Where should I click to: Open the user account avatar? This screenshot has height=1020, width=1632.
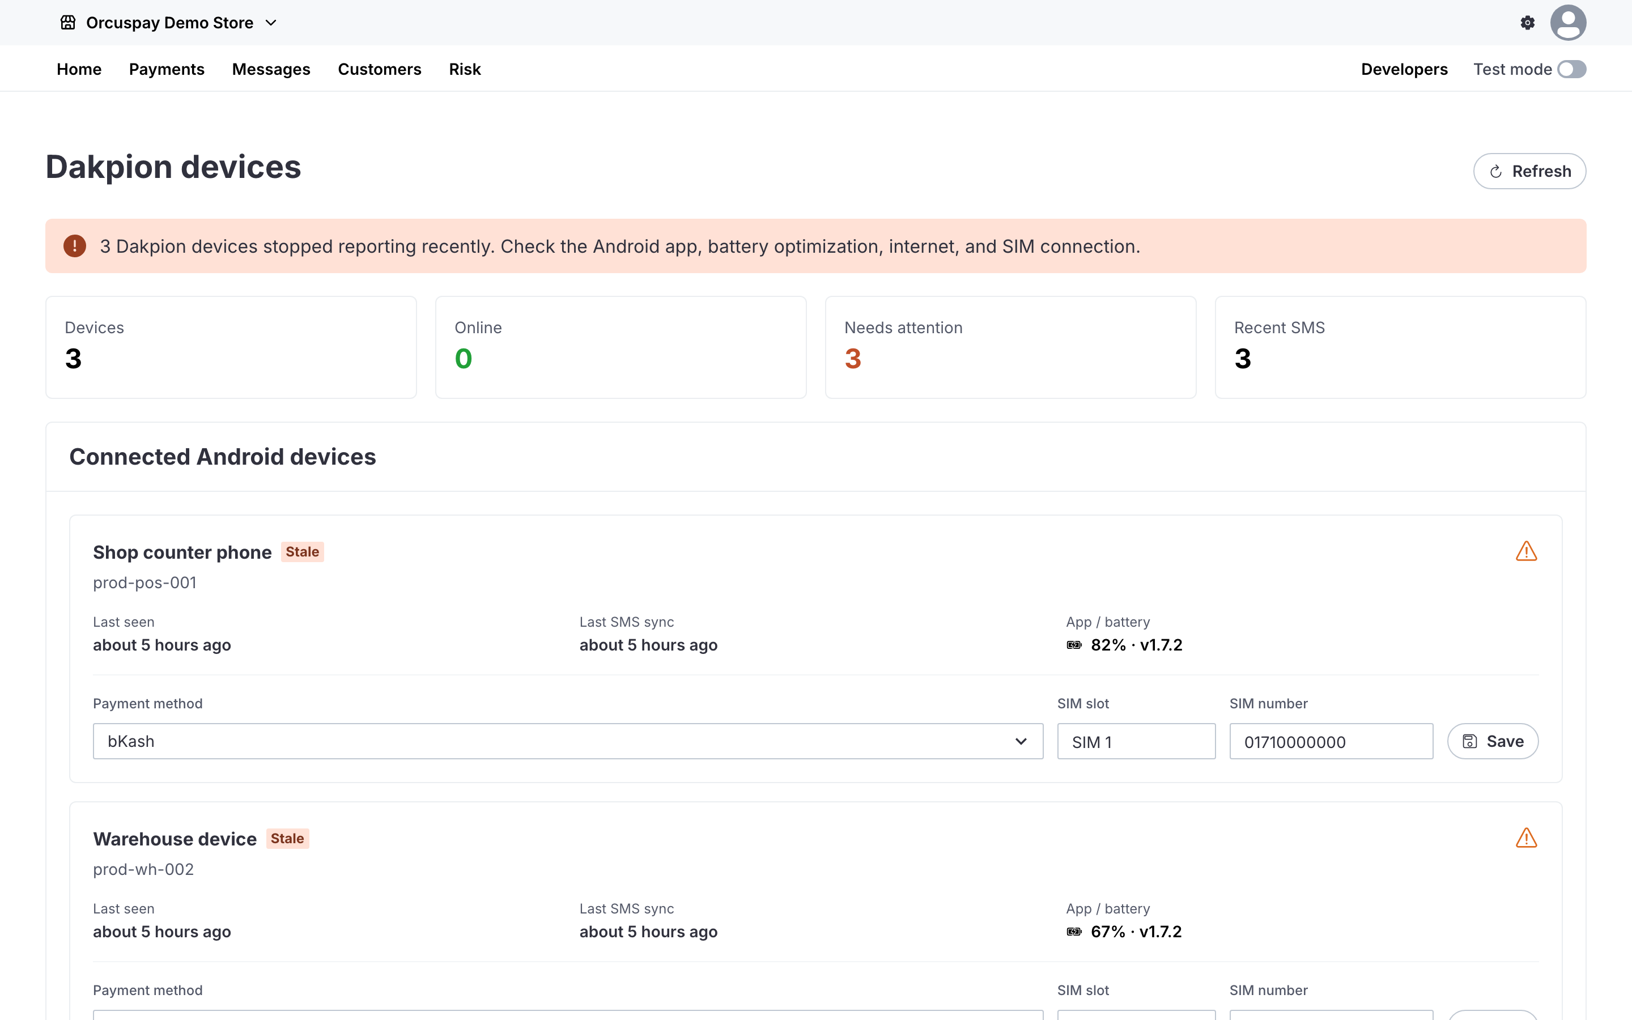1568,23
